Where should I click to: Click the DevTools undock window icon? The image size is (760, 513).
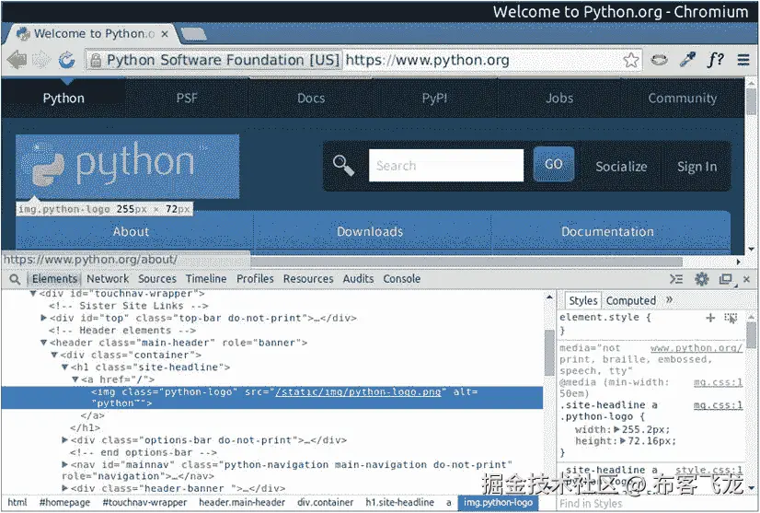click(726, 280)
